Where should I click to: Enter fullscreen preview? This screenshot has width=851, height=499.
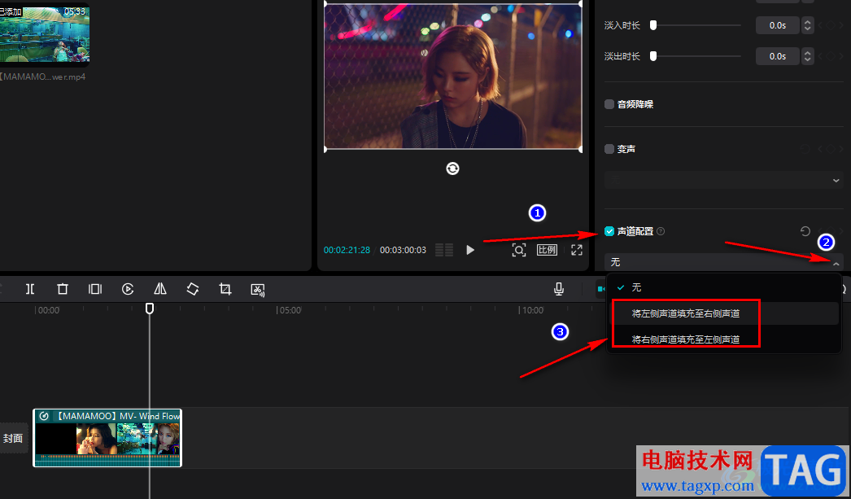576,250
